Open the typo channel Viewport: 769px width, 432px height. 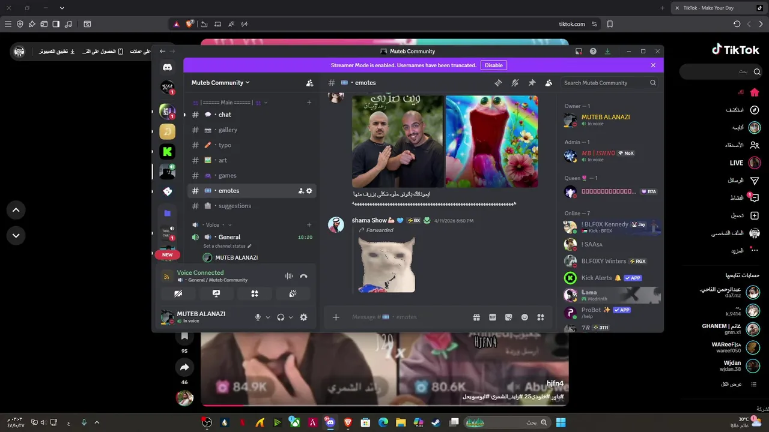pos(252,145)
